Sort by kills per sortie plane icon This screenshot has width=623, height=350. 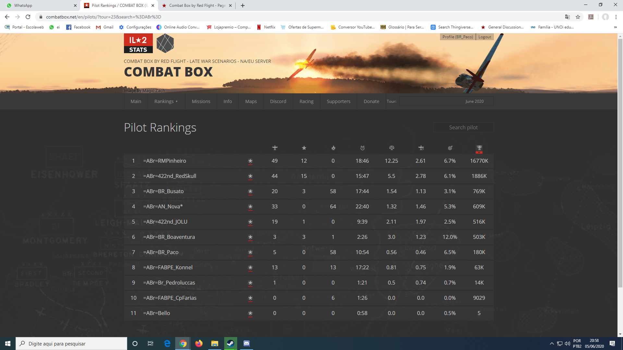(421, 148)
